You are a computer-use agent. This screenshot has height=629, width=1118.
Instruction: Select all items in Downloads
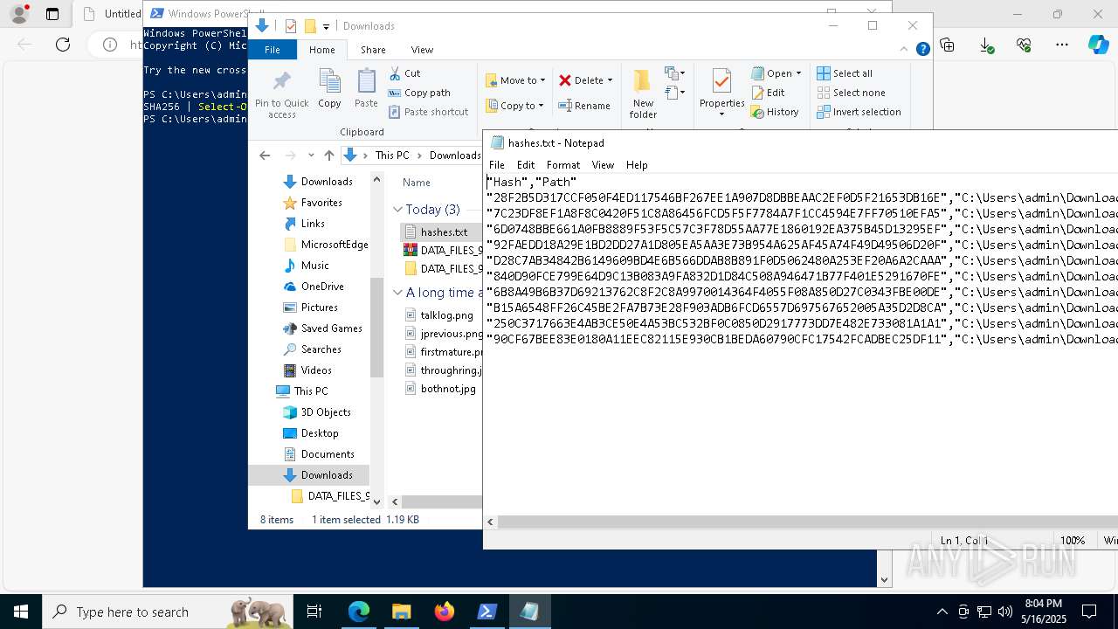[845, 73]
